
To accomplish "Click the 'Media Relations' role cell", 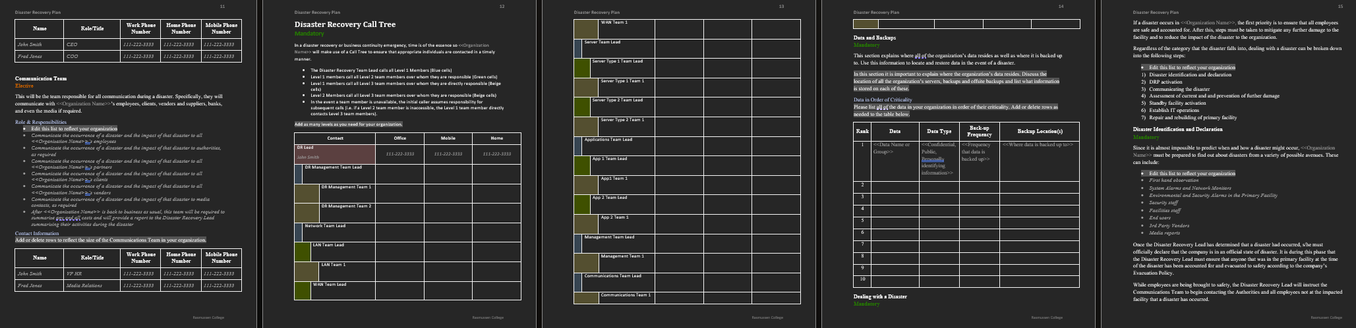I will point(92,285).
